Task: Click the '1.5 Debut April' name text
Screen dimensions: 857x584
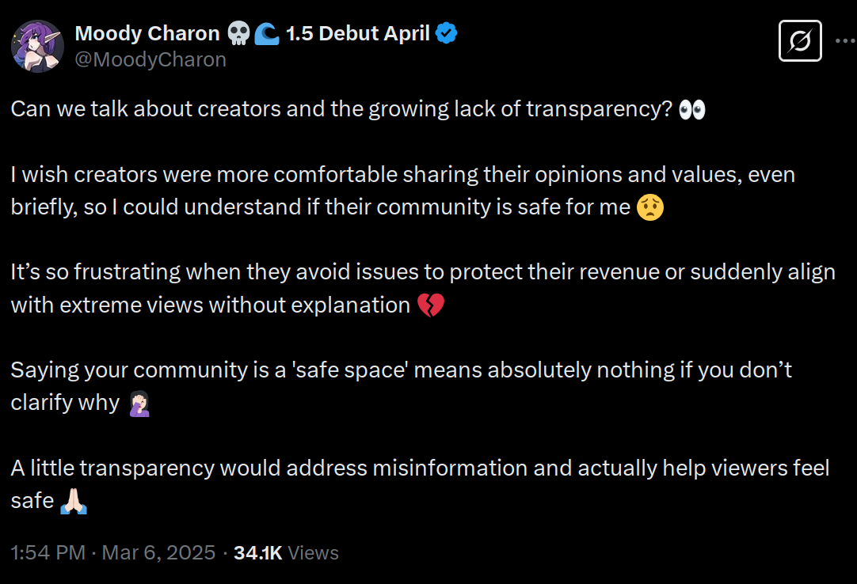Action: 358,33
